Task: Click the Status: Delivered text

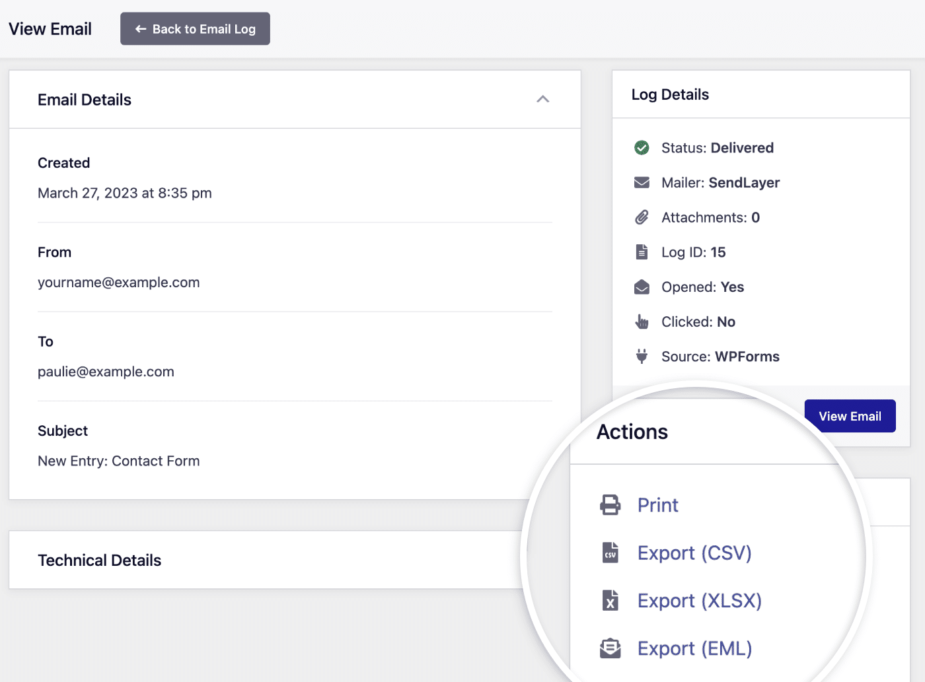Action: coord(718,148)
